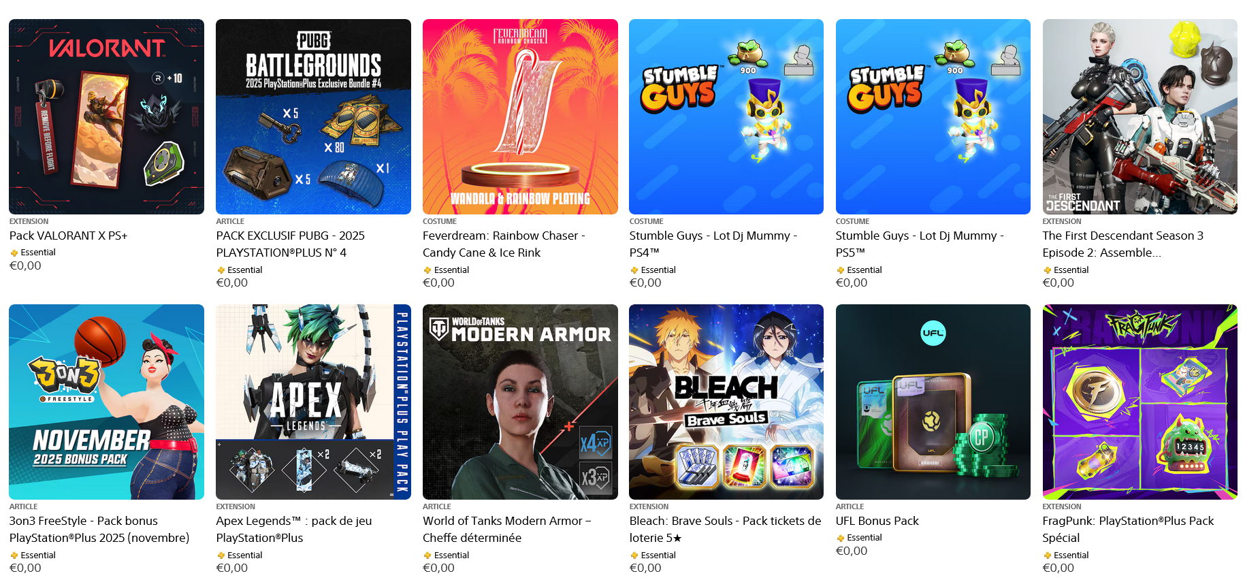Image resolution: width=1260 pixels, height=580 pixels.
Task: Open the FragPunk pack artwork
Action: (1140, 402)
